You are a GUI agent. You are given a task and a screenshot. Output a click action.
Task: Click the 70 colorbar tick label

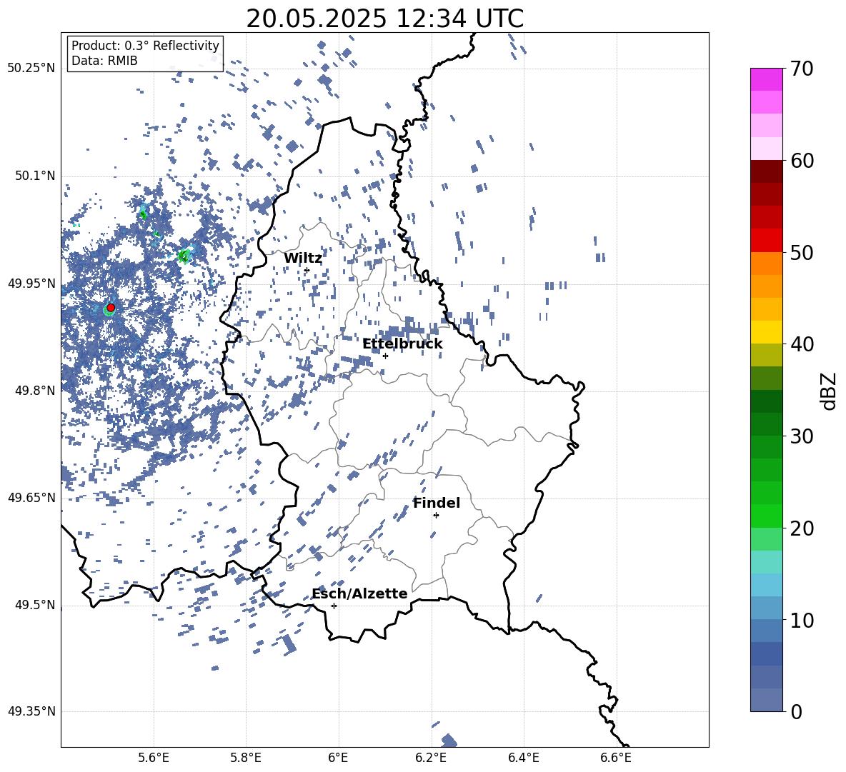802,69
